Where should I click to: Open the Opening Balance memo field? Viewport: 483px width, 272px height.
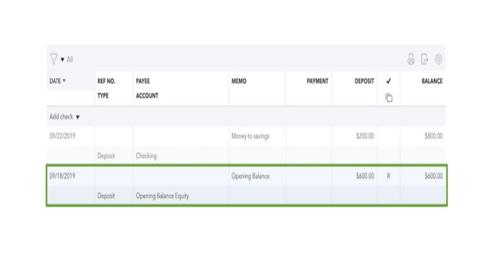250,176
